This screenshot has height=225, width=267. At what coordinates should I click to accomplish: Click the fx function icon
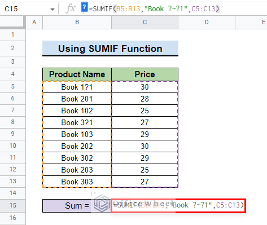click(x=71, y=8)
